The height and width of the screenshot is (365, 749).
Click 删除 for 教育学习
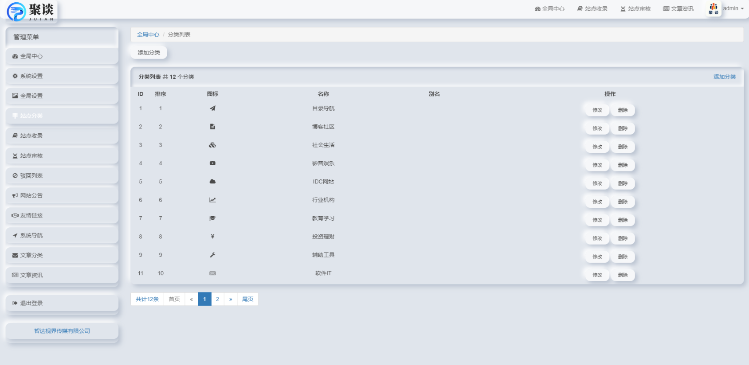623,220
